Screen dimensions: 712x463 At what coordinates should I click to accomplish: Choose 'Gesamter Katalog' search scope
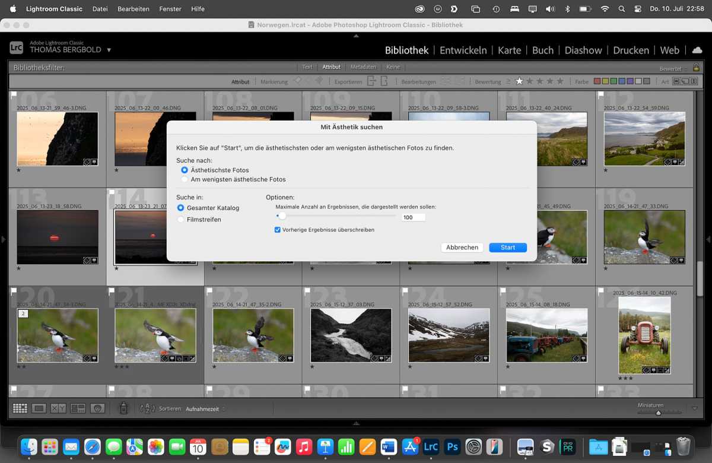(181, 208)
